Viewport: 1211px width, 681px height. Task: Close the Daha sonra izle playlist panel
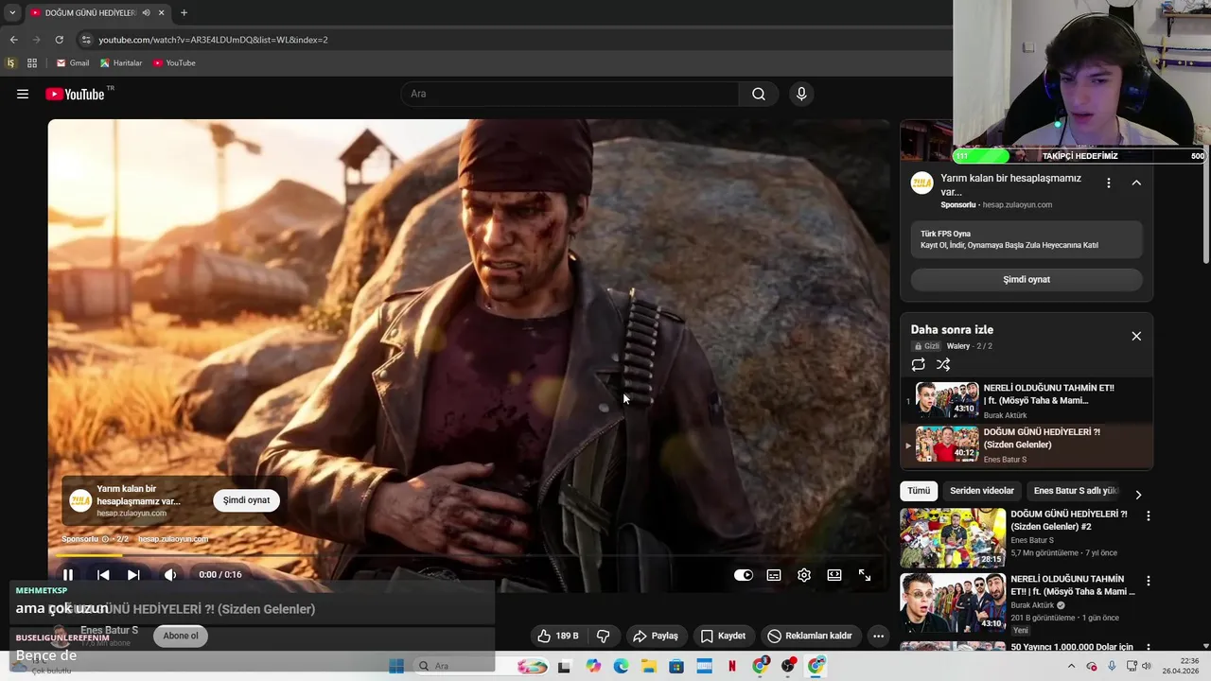point(1136,336)
